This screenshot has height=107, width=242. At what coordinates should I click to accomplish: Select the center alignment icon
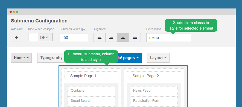point(123,37)
